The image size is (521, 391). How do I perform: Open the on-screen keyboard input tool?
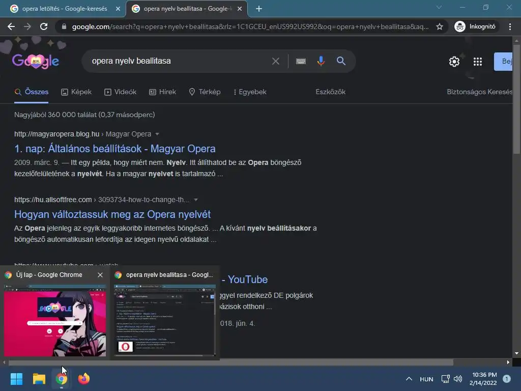click(301, 61)
